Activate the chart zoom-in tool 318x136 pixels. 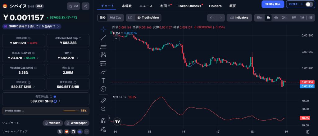pos(103,109)
